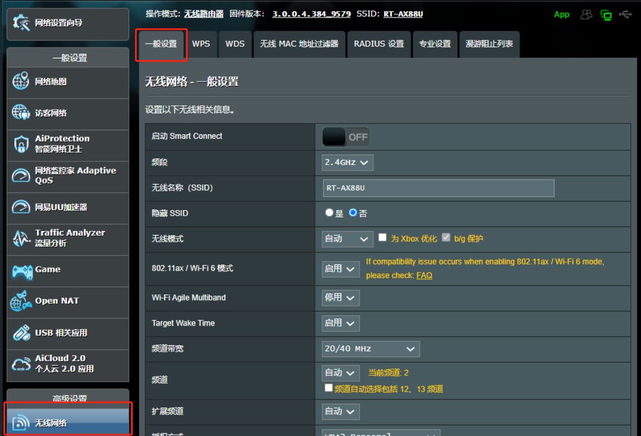Click the 无线网络 wireless icon

[21, 422]
